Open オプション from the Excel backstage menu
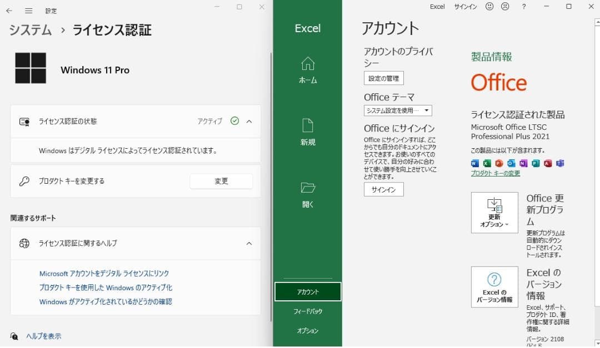Screen dimensions: 600x348 [x=308, y=330]
